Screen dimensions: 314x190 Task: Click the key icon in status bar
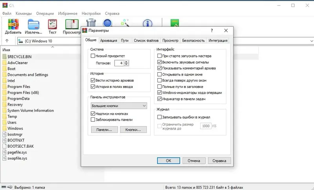point(9,187)
